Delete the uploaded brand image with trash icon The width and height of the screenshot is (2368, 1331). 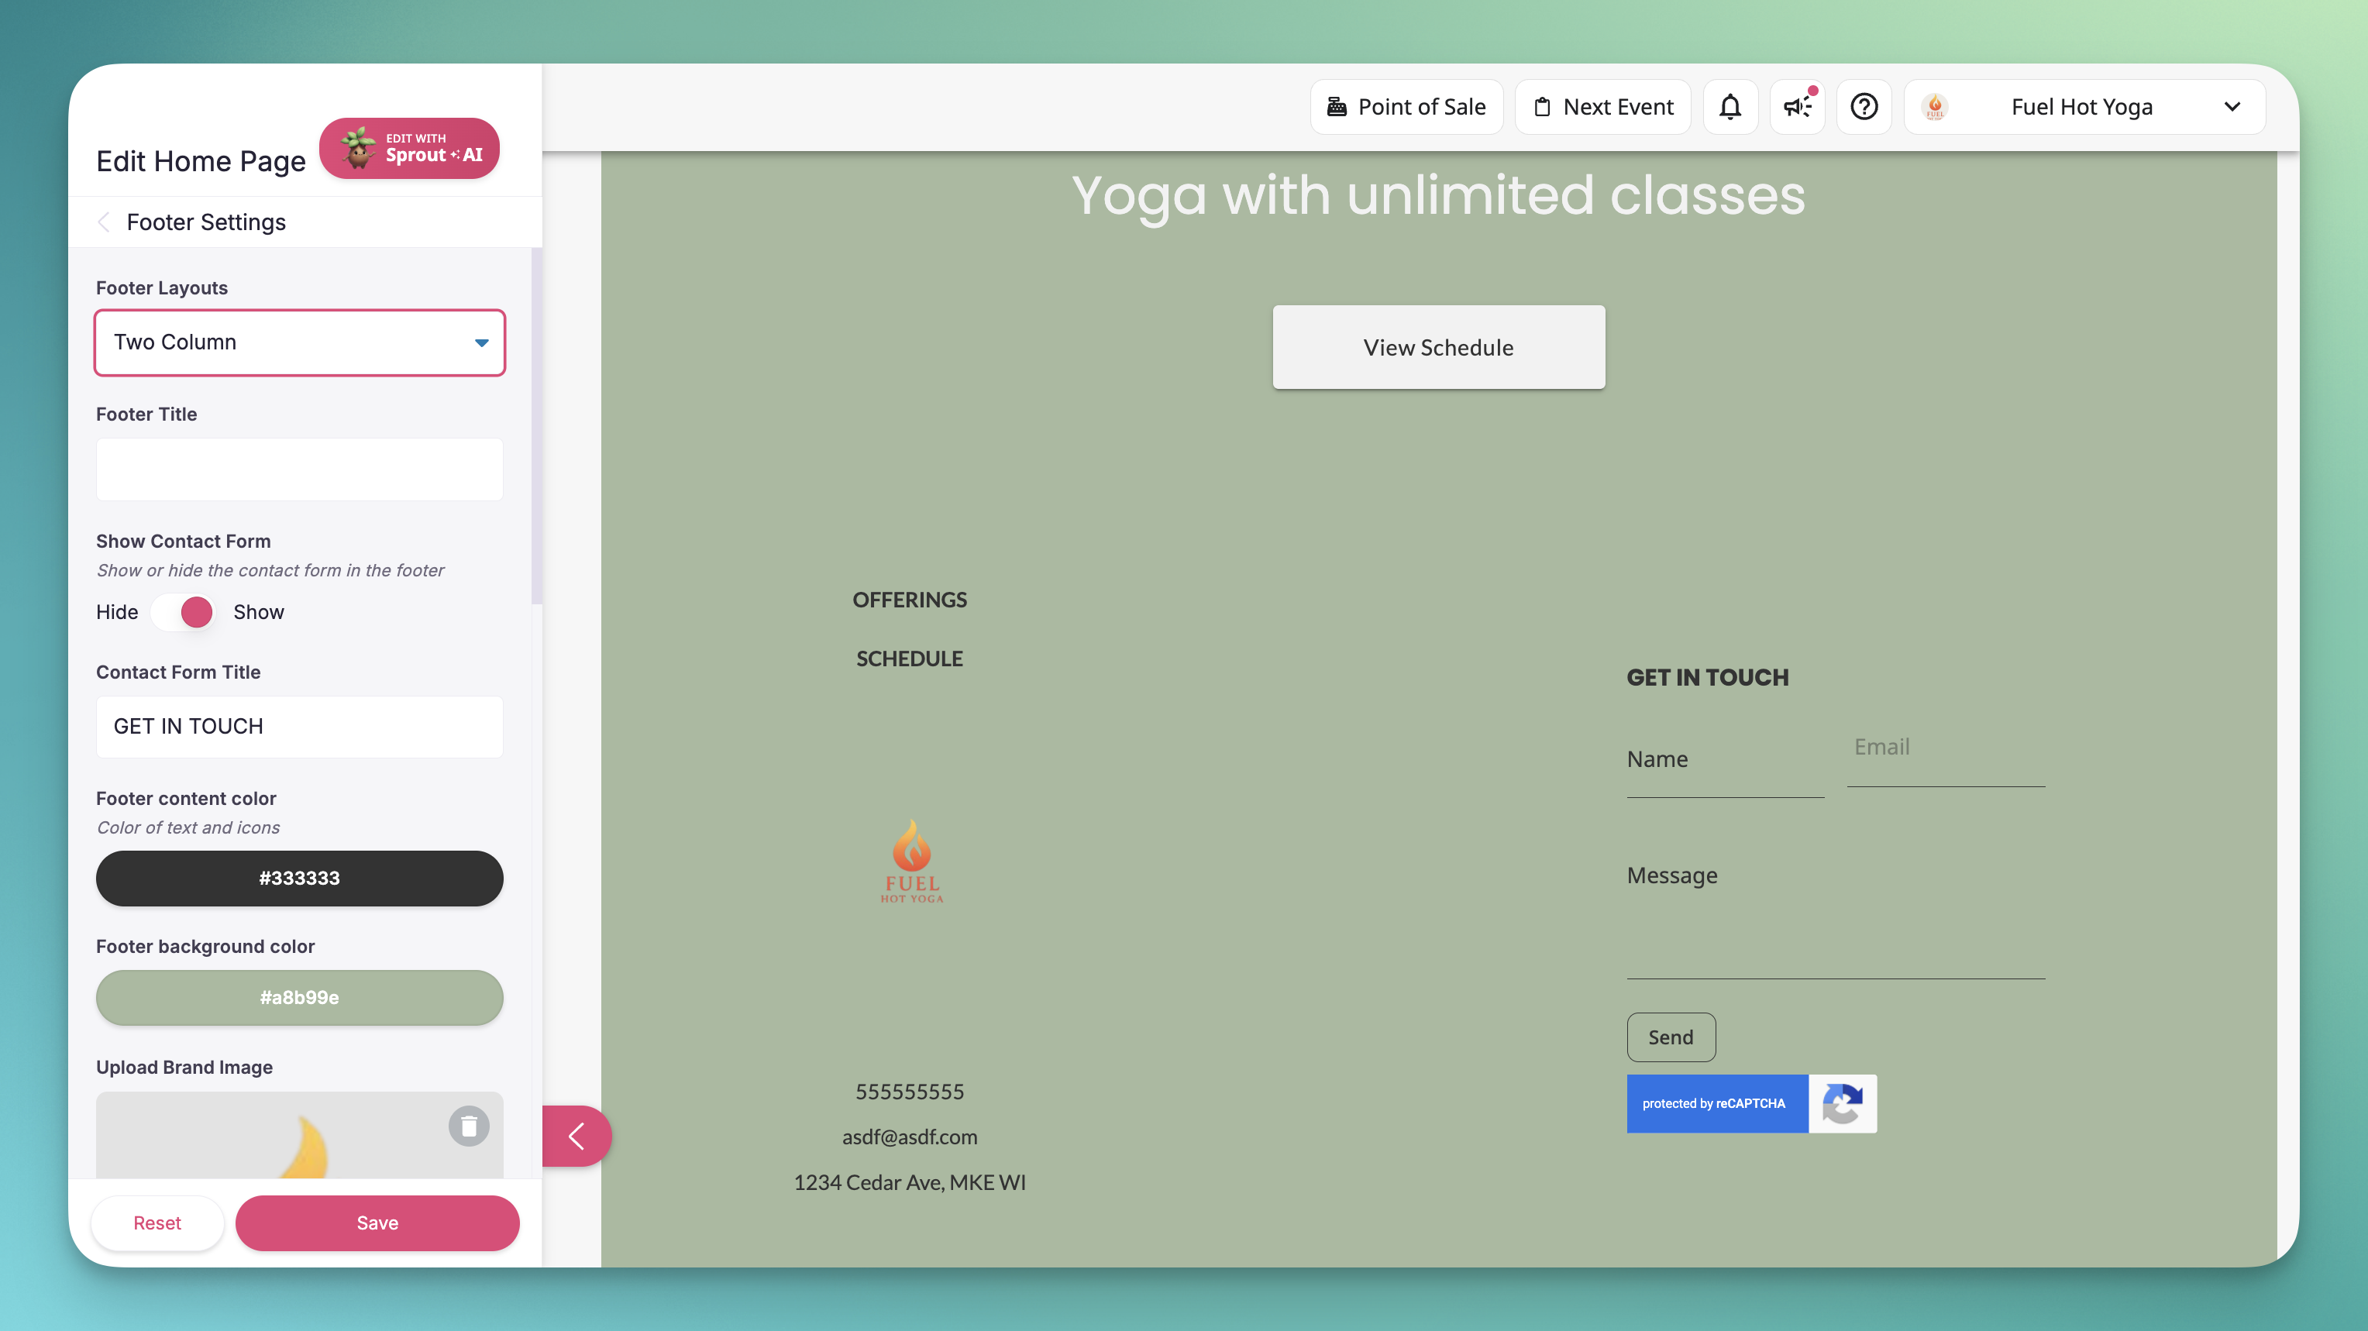pyautogui.click(x=469, y=1125)
